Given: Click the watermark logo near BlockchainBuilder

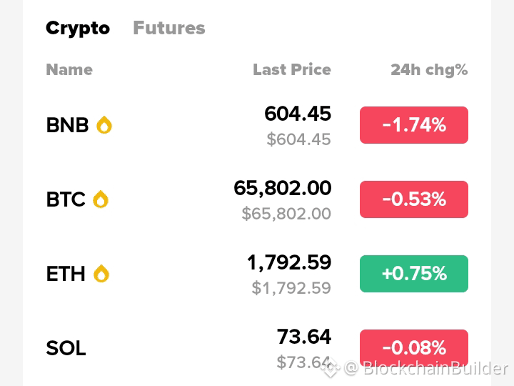Looking at the screenshot, I should 330,367.
